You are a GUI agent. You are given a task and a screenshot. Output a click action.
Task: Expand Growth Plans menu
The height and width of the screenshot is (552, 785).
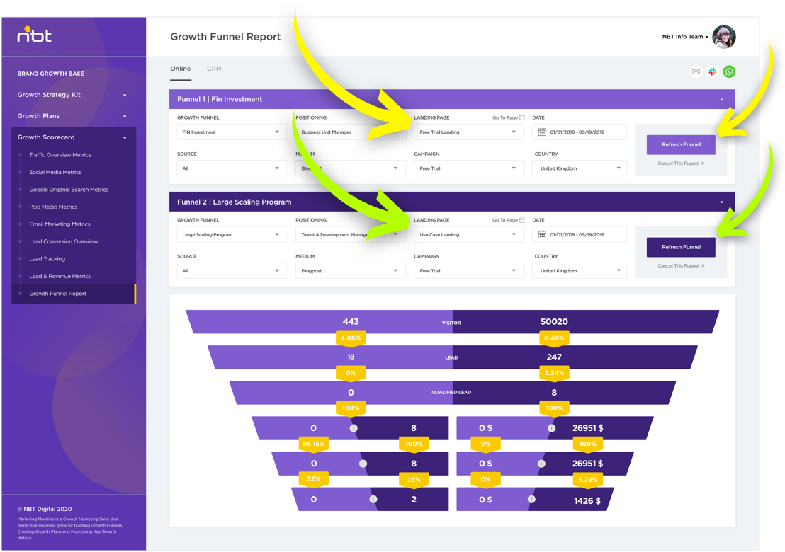(x=72, y=116)
